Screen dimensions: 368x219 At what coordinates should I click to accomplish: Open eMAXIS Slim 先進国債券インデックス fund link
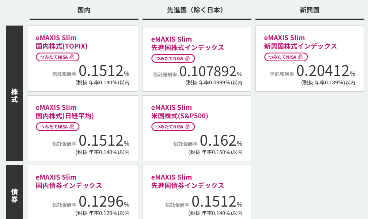point(187,181)
